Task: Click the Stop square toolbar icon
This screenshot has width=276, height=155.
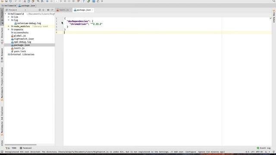Action: 74,1
